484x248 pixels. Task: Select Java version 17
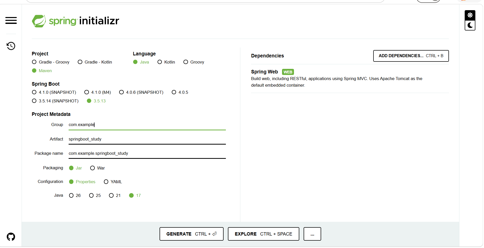[x=135, y=195]
